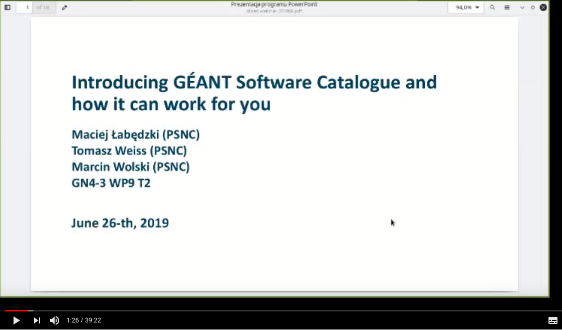This screenshot has height=330, width=562.
Task: Skip to the next video
Action: click(x=37, y=320)
